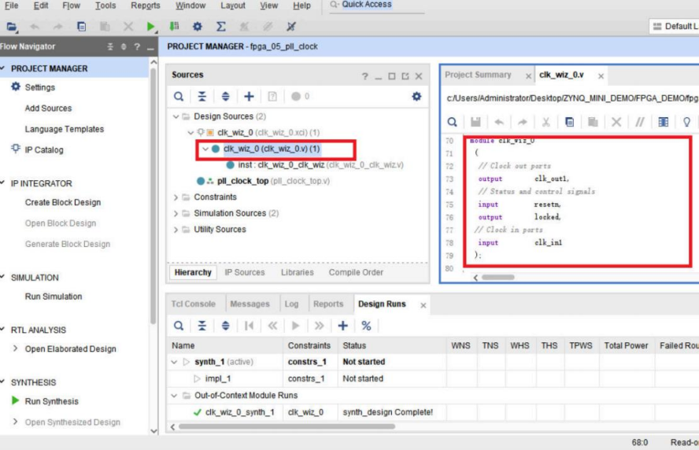699x450 pixels.
Task: Switch to the Compile Order tab
Action: pos(356,272)
